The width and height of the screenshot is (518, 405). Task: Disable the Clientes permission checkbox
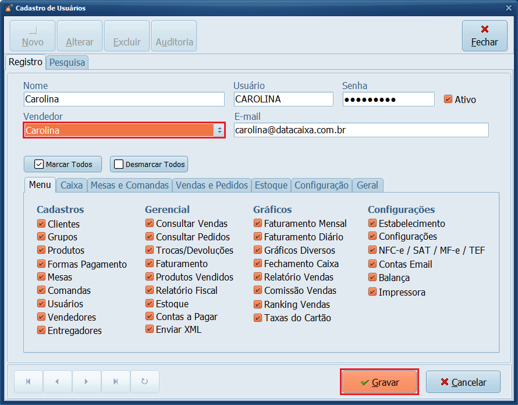click(x=41, y=223)
